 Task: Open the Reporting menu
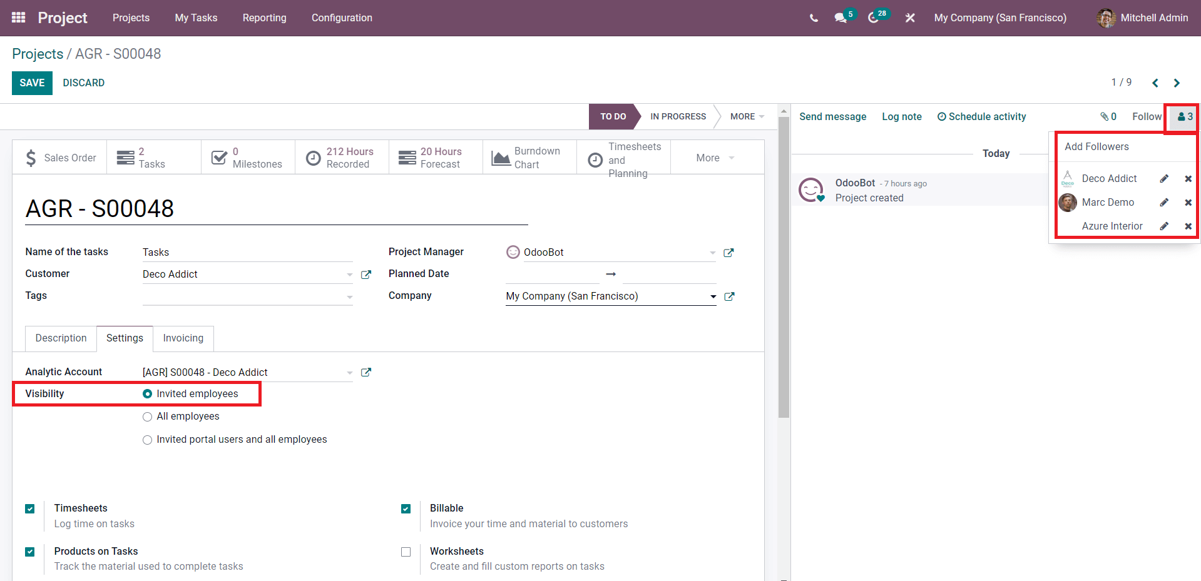pos(264,18)
